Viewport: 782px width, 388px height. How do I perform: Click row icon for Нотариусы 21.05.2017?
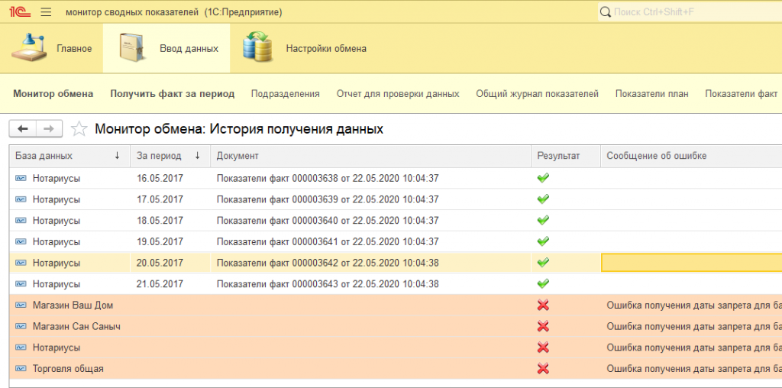pyautogui.click(x=21, y=284)
